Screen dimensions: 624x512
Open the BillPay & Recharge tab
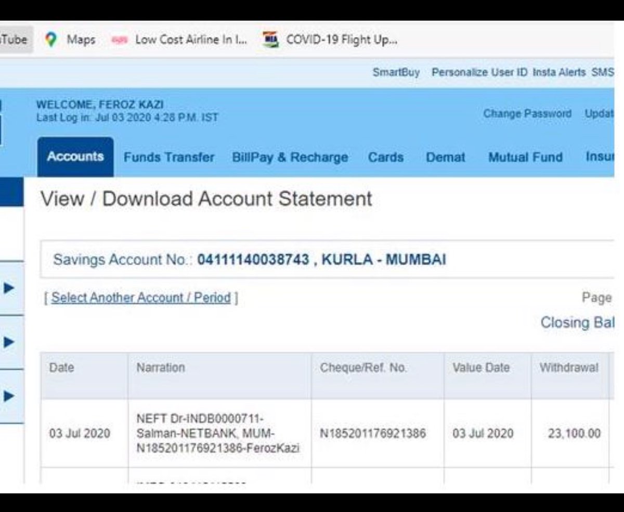(x=290, y=157)
